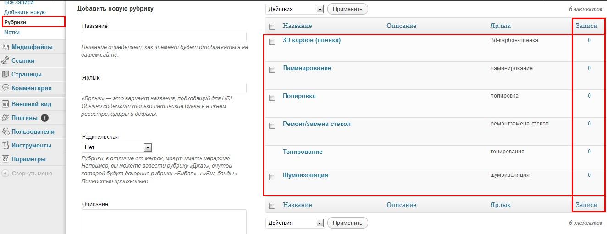Go to Добавить новую submenu item

25,12
